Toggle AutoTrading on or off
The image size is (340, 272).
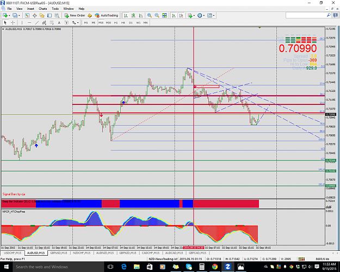point(107,15)
